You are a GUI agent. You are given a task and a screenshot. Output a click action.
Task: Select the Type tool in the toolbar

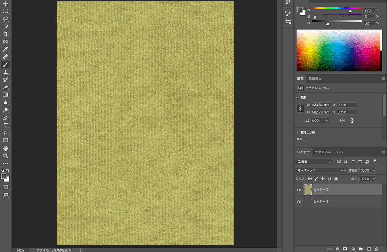coord(6,125)
